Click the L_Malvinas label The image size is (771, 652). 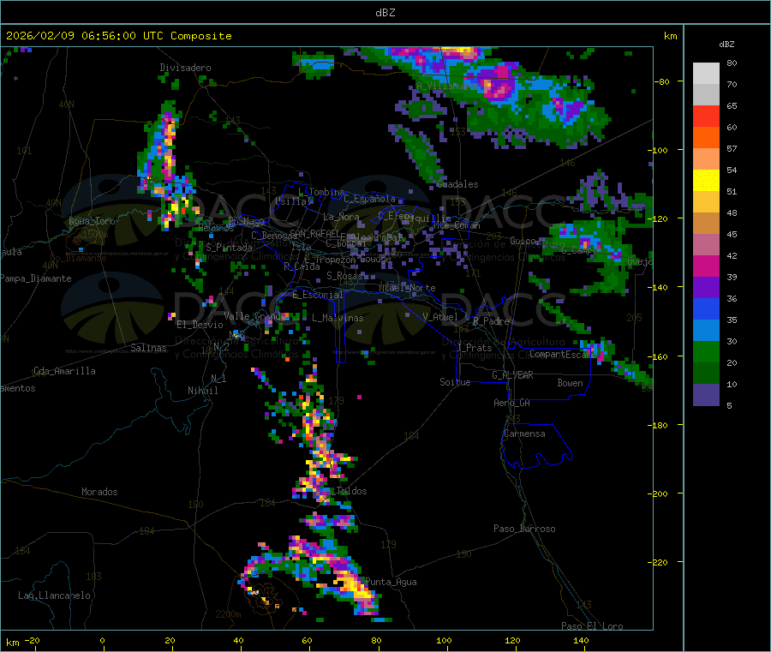point(338,318)
